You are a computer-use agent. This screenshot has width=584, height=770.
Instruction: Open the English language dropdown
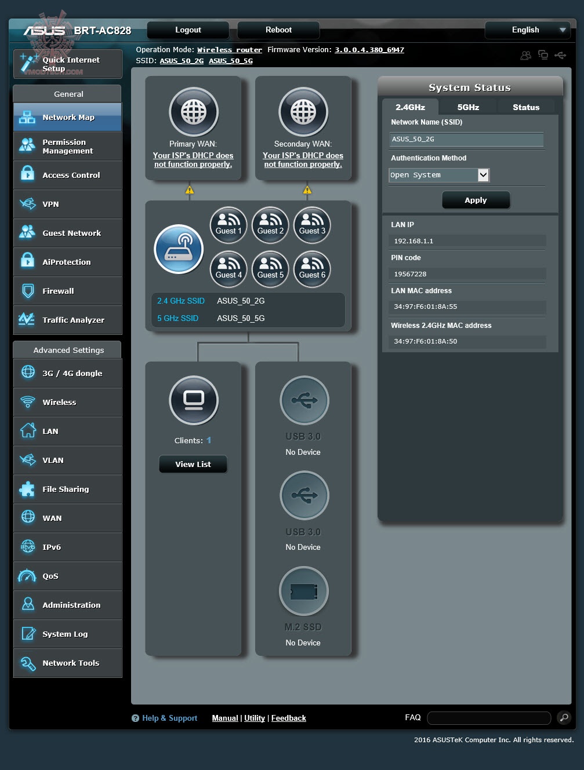528,30
